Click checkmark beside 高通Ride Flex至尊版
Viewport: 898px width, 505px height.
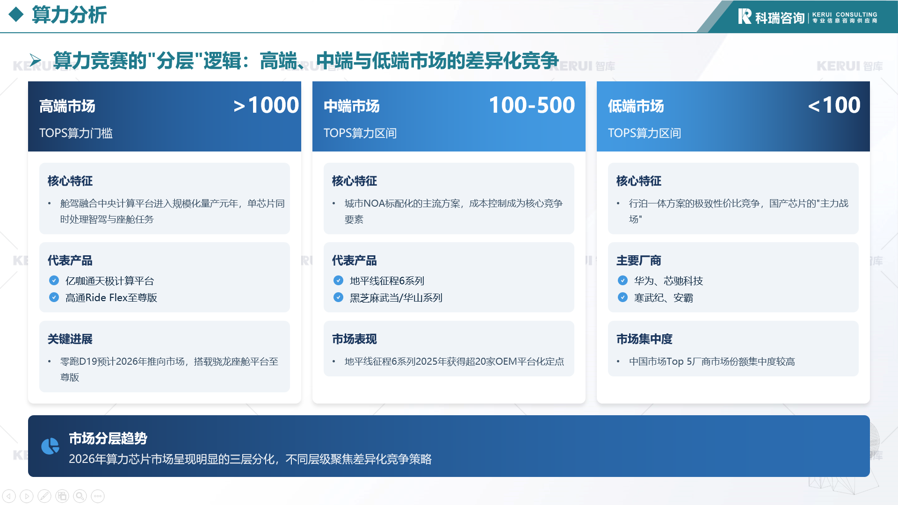coord(54,297)
